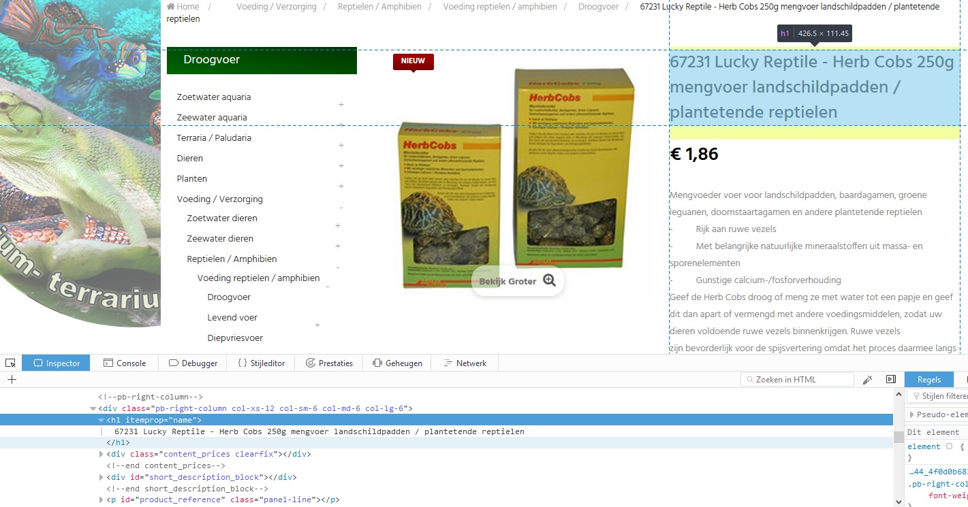Select the pb-right-column comment node
968x507 pixels.
[x=151, y=397]
